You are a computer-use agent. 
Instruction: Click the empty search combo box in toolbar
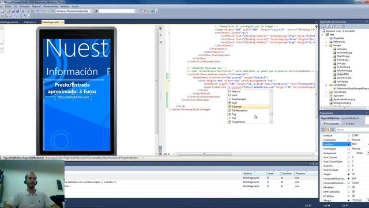tap(117, 11)
